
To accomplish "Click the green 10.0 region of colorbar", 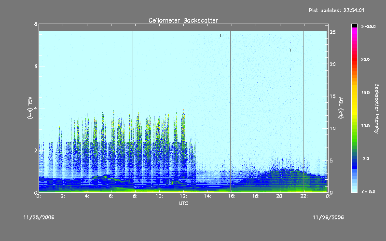I will click(354, 126).
